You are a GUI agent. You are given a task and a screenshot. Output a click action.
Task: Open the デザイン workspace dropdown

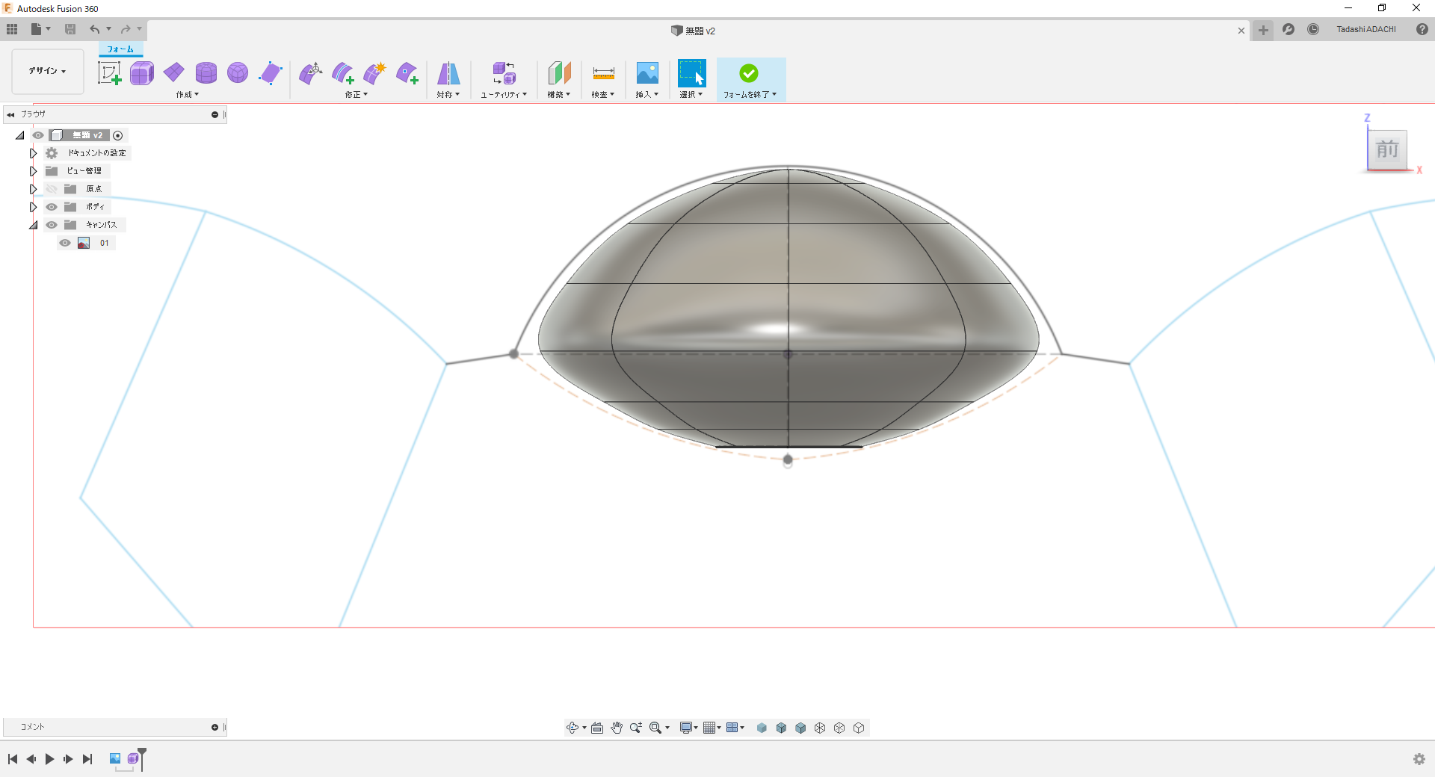point(48,71)
